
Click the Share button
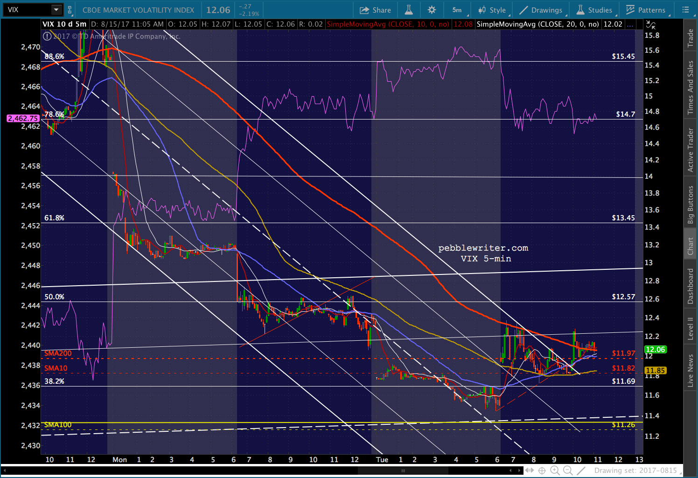coord(376,10)
